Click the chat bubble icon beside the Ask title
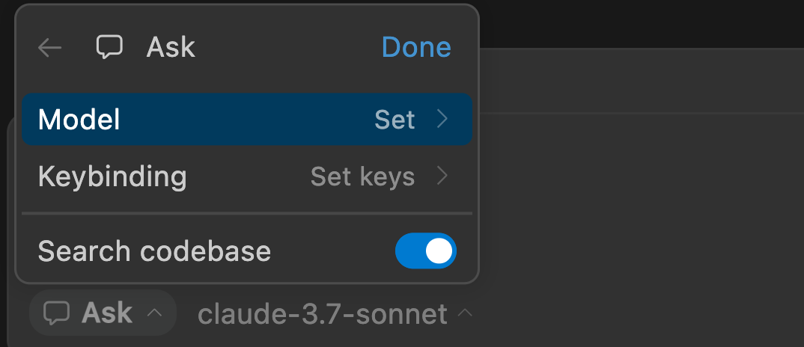Screen dimensions: 804x347 (109, 48)
